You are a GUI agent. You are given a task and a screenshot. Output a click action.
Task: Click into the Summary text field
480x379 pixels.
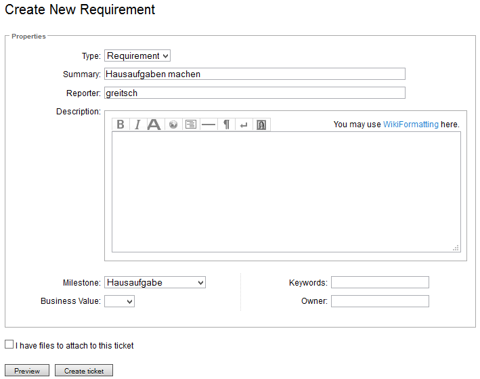255,74
